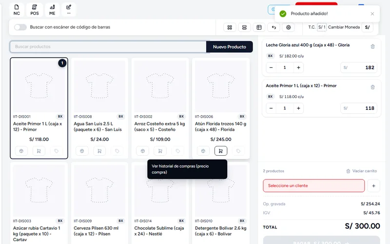Viewport: 390px width, 244px height.
Task: Edit Aceite Primor price field 118
Action: tap(359, 108)
